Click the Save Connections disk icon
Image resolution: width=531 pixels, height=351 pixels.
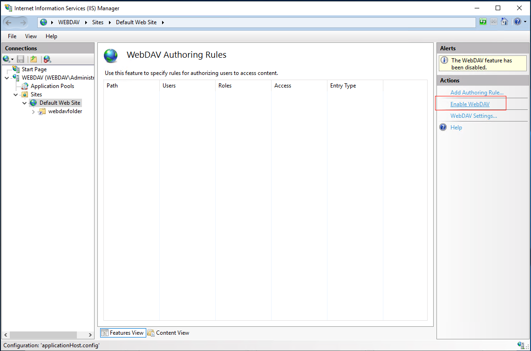(20, 59)
